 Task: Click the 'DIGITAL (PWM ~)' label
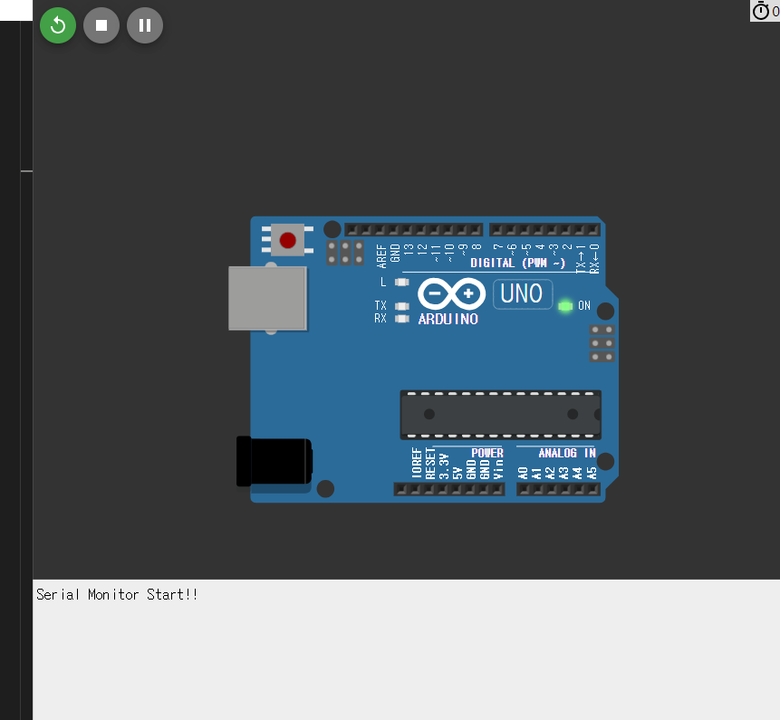(518, 263)
